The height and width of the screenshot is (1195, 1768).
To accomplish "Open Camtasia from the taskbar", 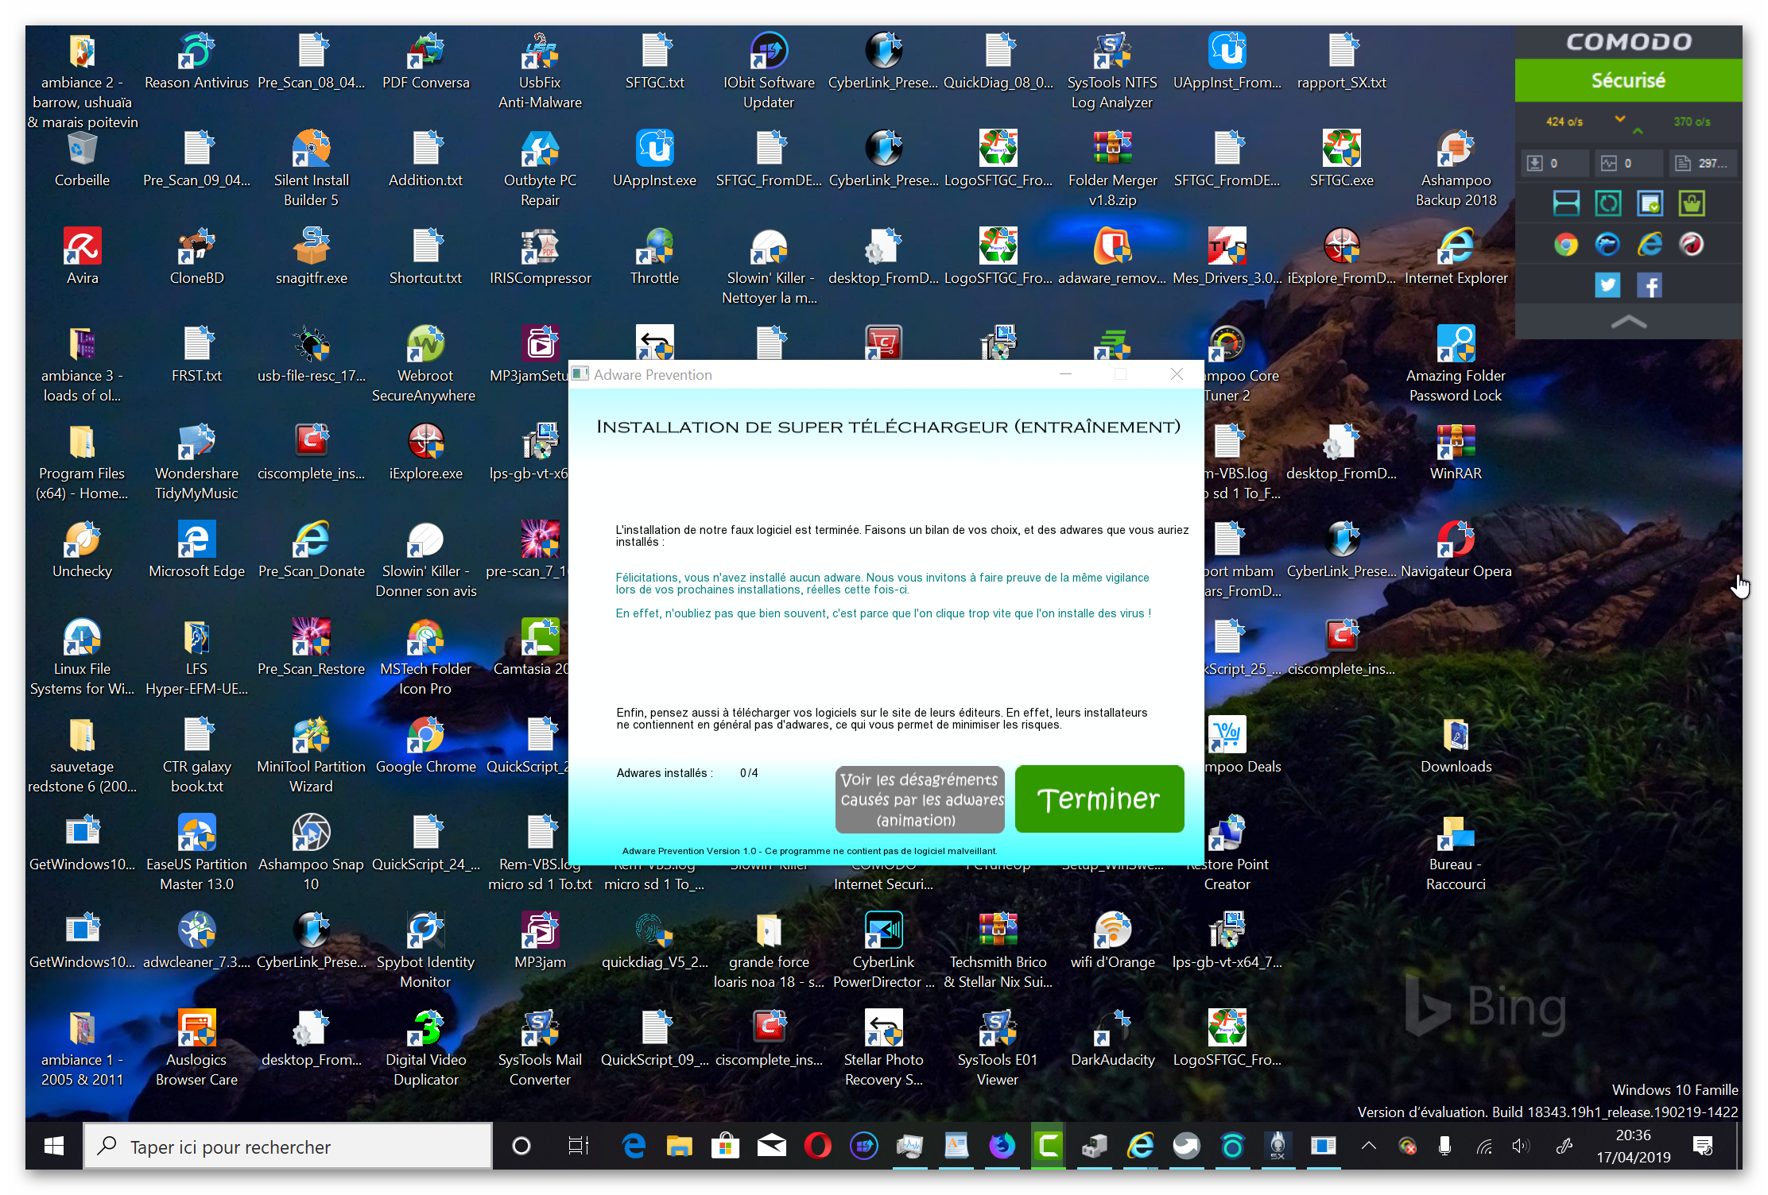I will [x=1048, y=1146].
